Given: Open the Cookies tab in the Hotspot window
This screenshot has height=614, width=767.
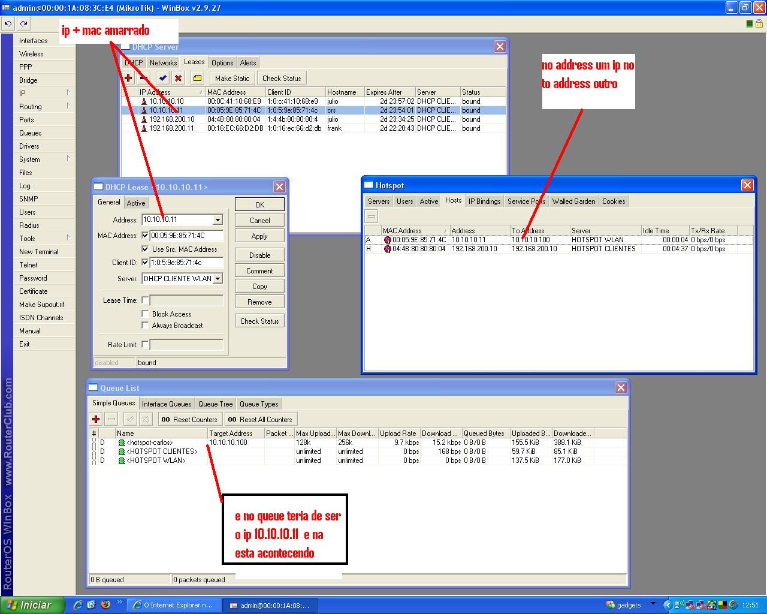Looking at the screenshot, I should (614, 201).
